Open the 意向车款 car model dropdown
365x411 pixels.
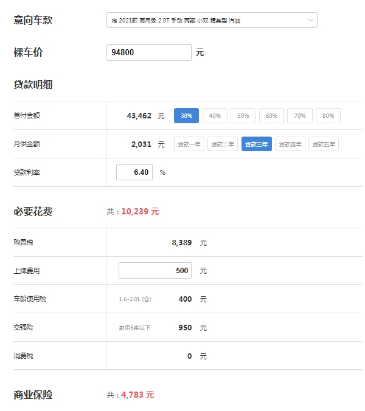[x=212, y=20]
